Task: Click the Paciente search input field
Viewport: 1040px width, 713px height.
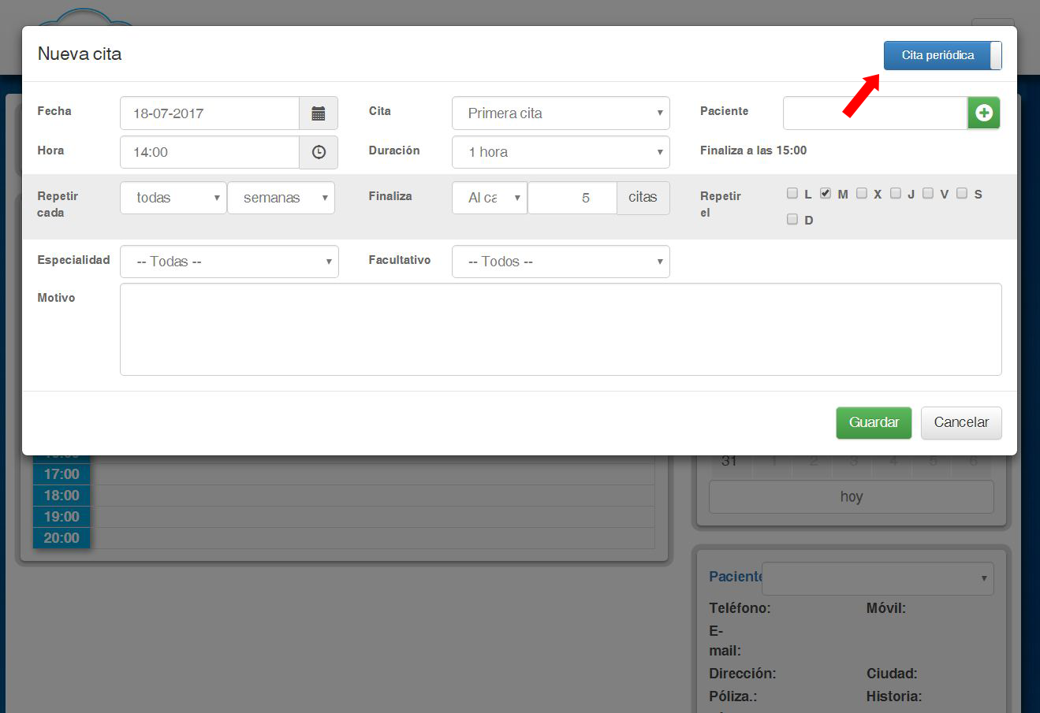Action: 875,113
